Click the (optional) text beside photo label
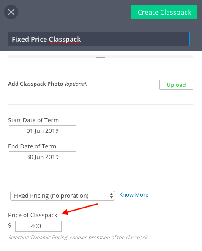Image resolution: width=202 pixels, height=251 pixels. (76, 84)
